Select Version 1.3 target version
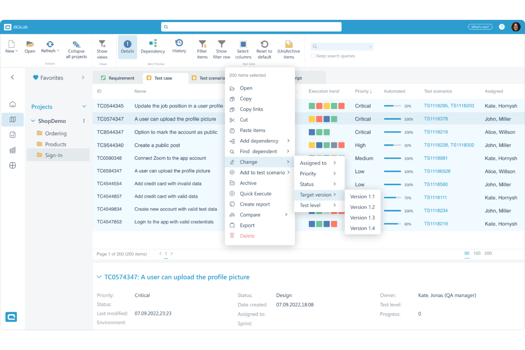This screenshot has height=350, width=525. click(363, 218)
